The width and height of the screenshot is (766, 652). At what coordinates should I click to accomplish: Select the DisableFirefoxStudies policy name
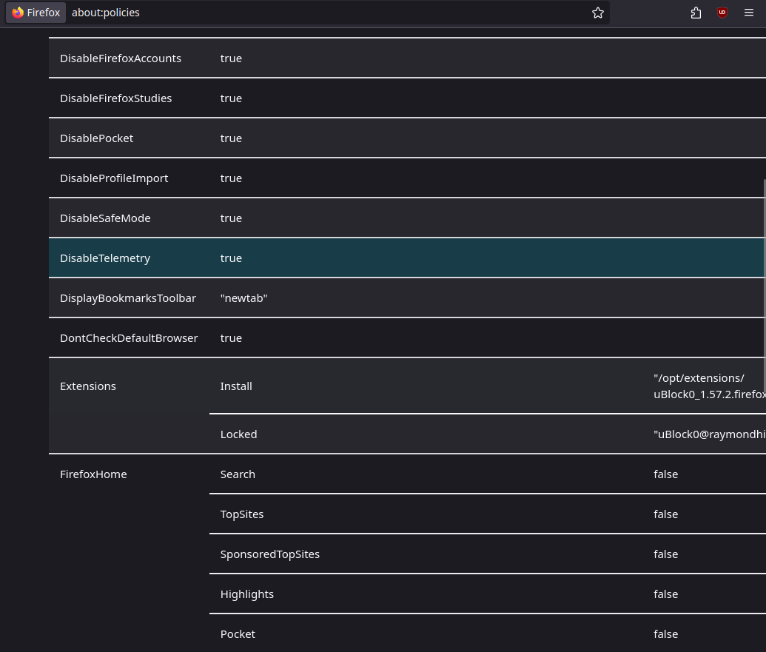tap(115, 98)
